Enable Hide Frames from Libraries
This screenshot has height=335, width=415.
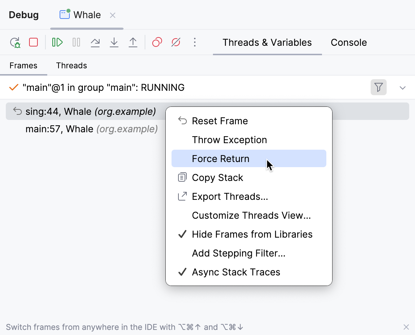point(252,234)
